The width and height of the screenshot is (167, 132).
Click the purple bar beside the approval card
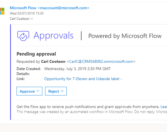pyautogui.click(x=11, y=72)
